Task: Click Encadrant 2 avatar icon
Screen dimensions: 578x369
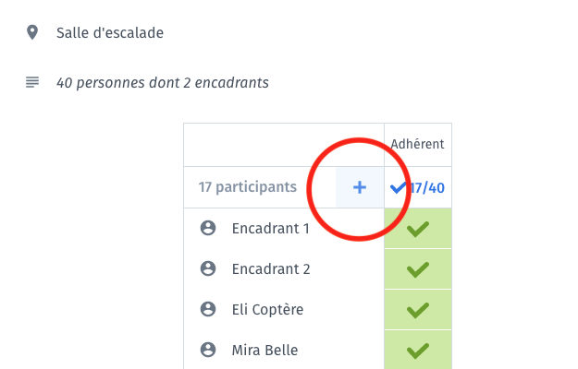Action: [208, 268]
